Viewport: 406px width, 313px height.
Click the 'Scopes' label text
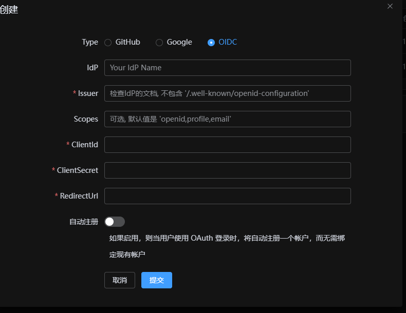(86, 119)
